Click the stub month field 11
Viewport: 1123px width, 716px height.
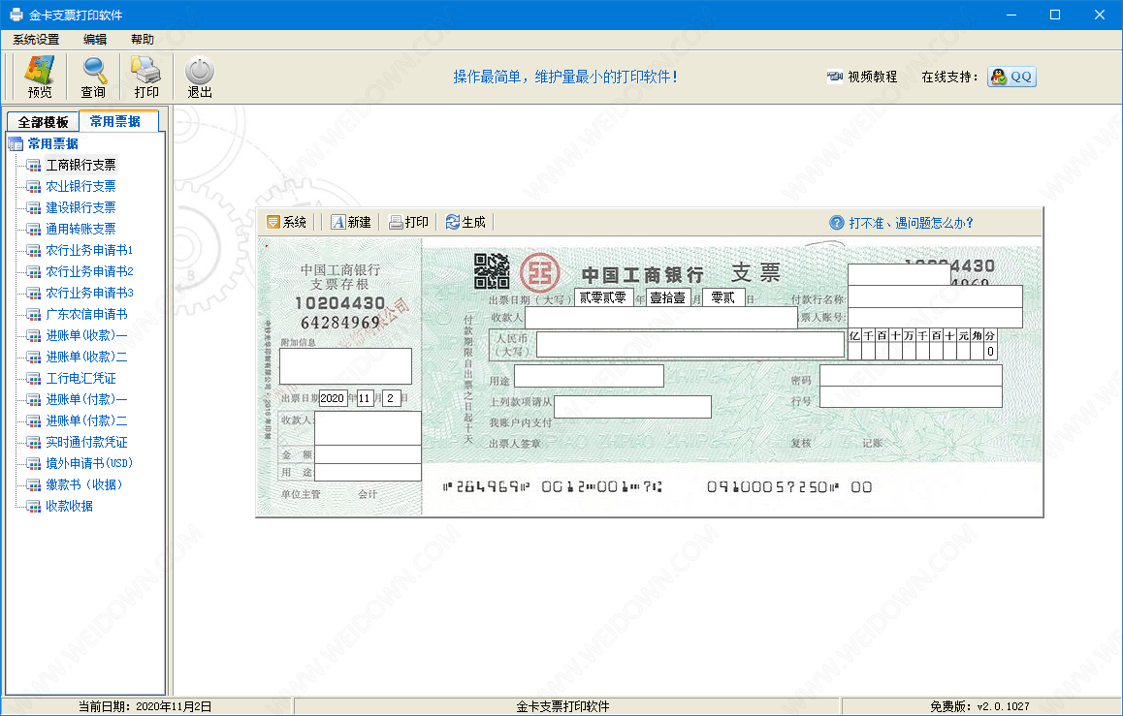365,398
